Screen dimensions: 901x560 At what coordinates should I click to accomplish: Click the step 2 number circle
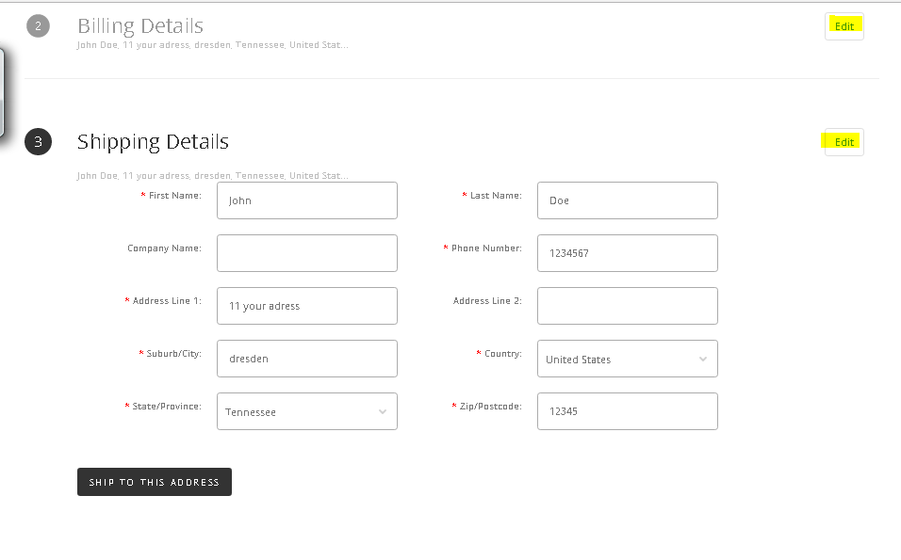[x=38, y=26]
